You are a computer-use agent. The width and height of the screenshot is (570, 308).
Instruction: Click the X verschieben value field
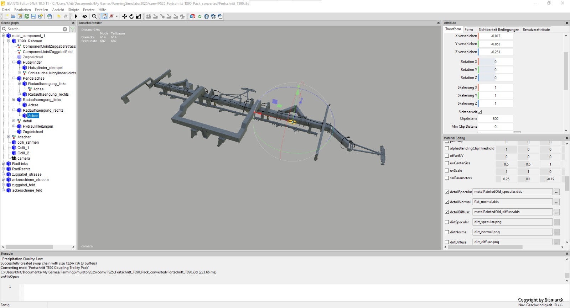496,36
